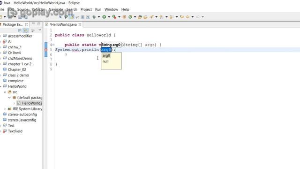Screen dimensions: 300x169
Task: Collapse the default package node
Action: click(x=9, y=98)
